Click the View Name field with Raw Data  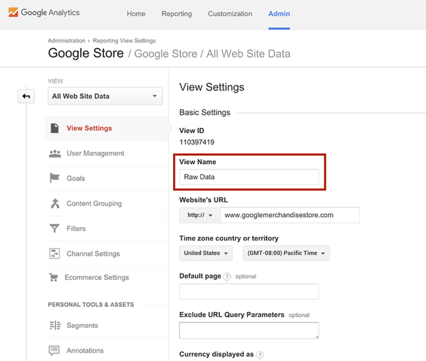pos(249,177)
